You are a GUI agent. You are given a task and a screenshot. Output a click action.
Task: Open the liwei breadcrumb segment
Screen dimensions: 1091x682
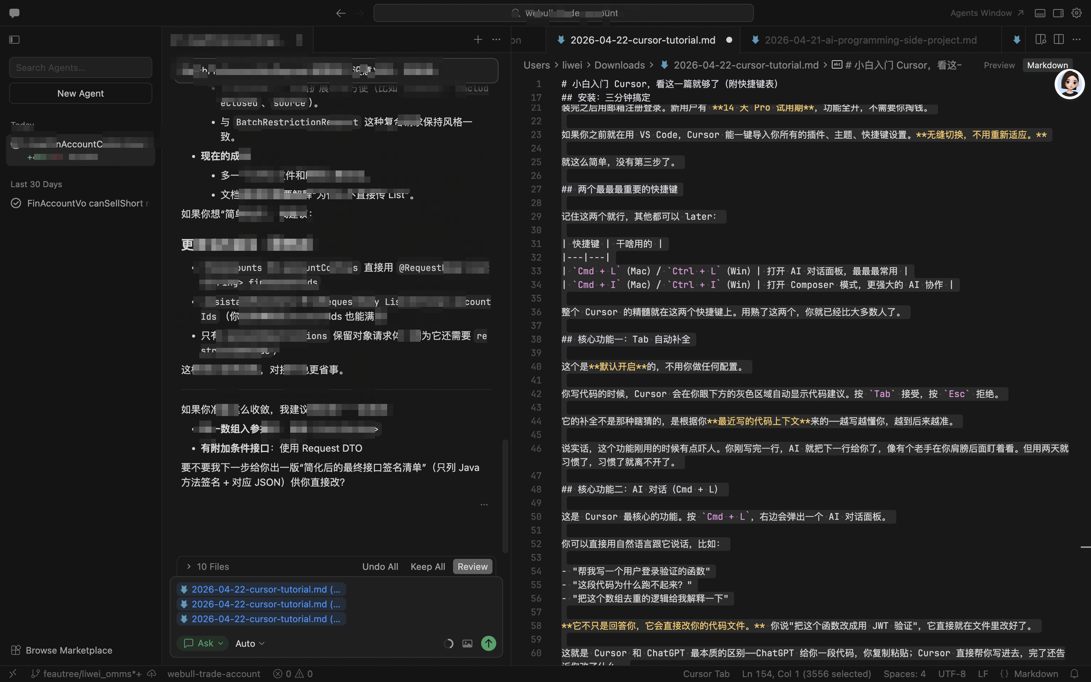572,65
